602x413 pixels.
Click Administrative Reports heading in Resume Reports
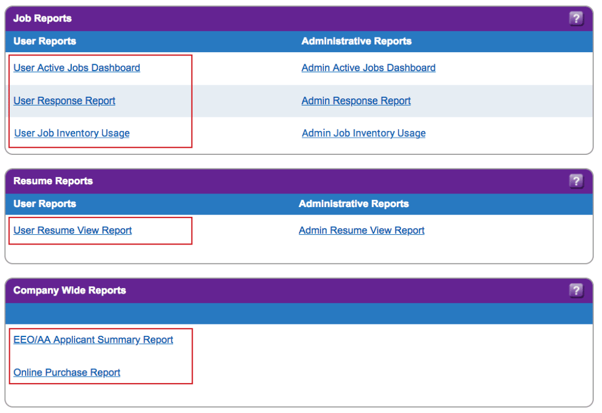[x=354, y=204]
